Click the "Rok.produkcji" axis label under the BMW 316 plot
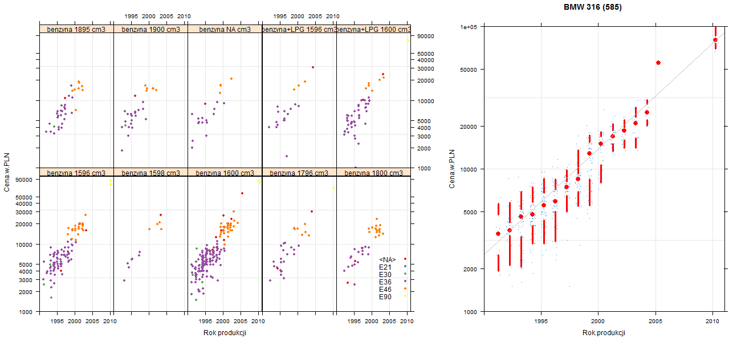 [604, 333]
